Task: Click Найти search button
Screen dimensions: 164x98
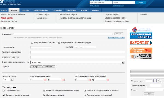Action: click(119, 34)
